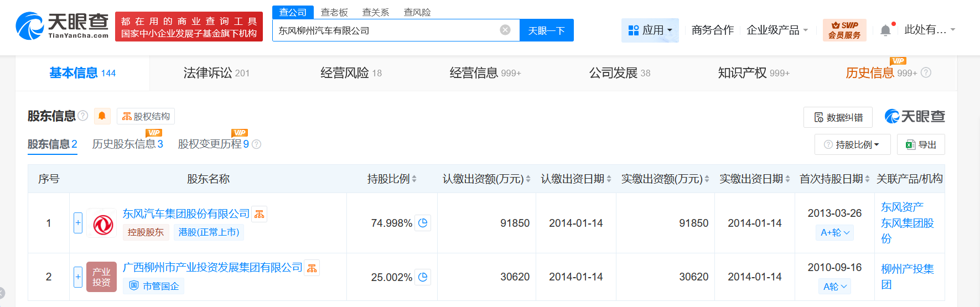Image resolution: width=980 pixels, height=307 pixels.
Task: Open help icon beside 股权变更历程
Action: pyautogui.click(x=256, y=144)
